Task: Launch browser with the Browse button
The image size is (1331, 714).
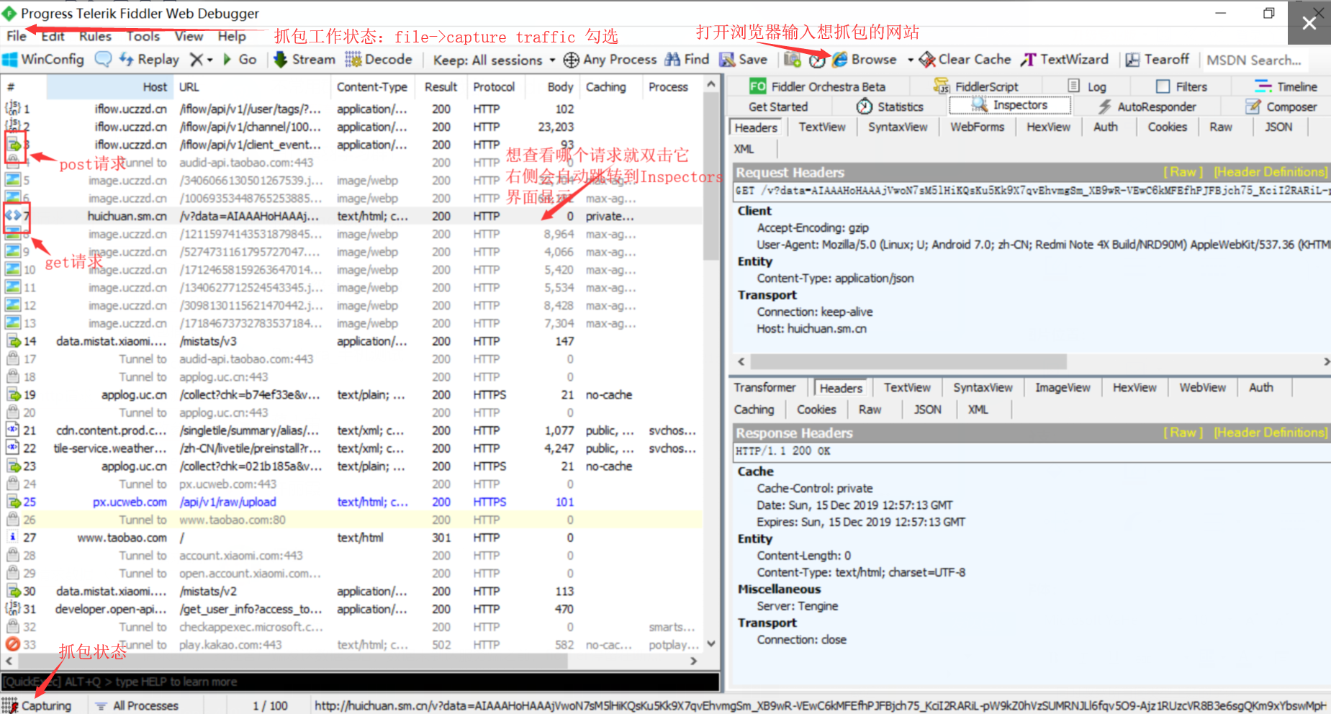Action: click(865, 60)
